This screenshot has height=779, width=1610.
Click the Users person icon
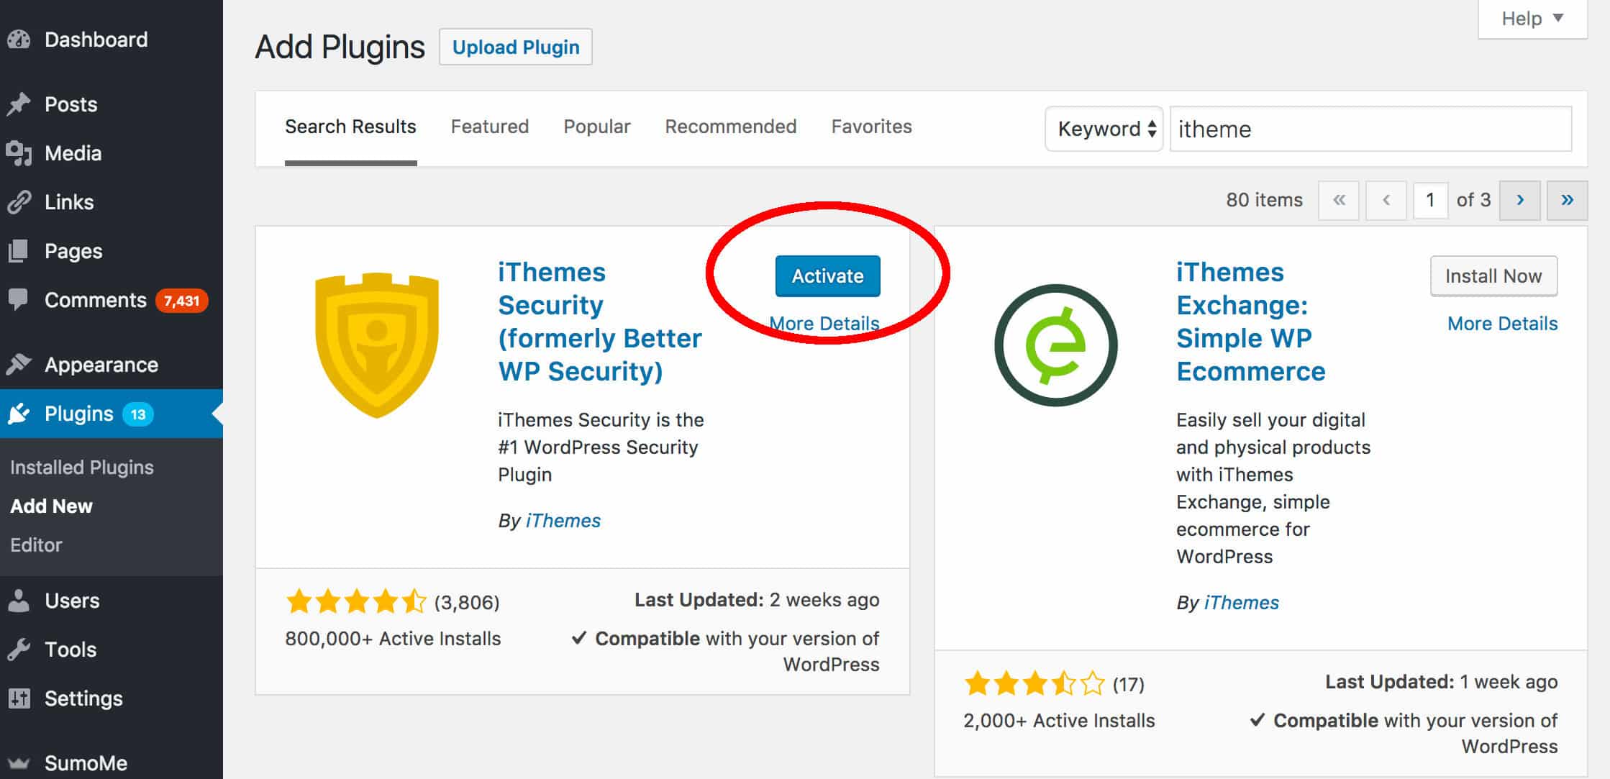click(x=19, y=601)
